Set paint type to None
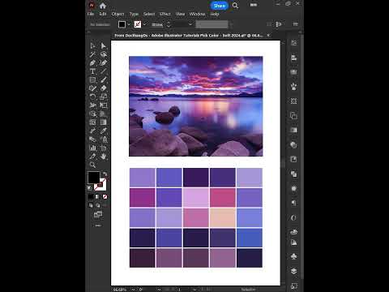The image size is (389, 292). point(105,197)
